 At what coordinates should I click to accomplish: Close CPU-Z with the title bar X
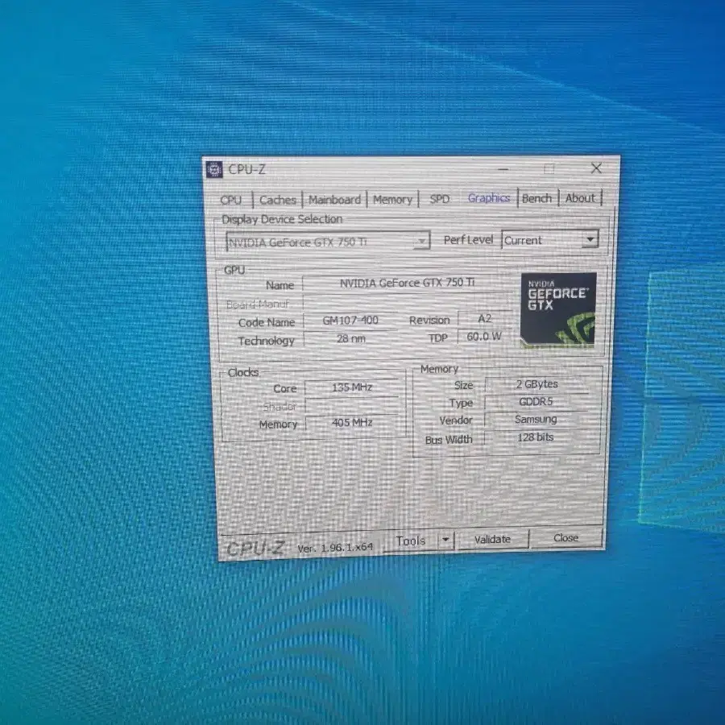point(596,168)
